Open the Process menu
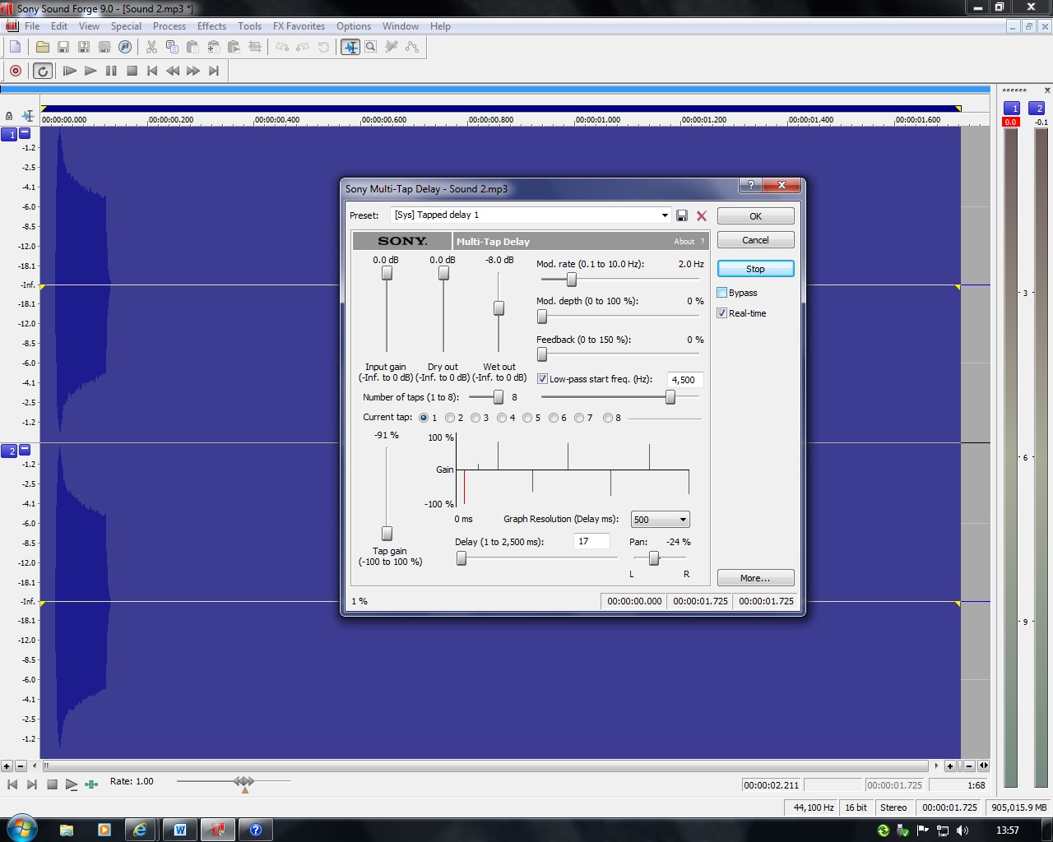 [169, 26]
